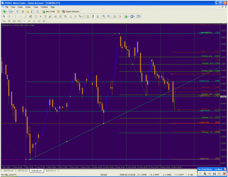Expand the Profiles dropdown arrow
Image resolution: width=228 pixels, height=177 pixels.
coord(13,12)
